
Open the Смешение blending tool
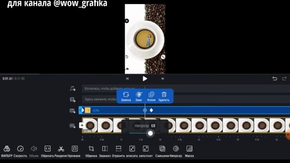(162, 151)
